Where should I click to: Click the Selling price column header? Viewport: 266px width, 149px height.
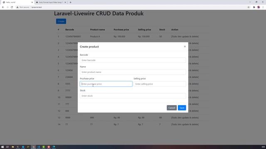click(144, 29)
